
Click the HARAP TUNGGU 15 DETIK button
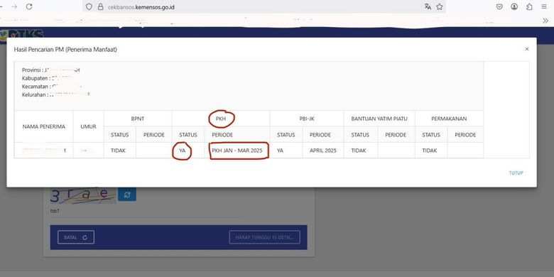pyautogui.click(x=265, y=237)
